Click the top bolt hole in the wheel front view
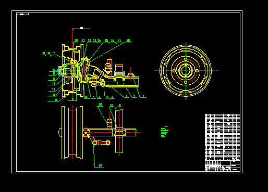Image resolution: width=268 pixels, height=192 pixels. coord(186,59)
